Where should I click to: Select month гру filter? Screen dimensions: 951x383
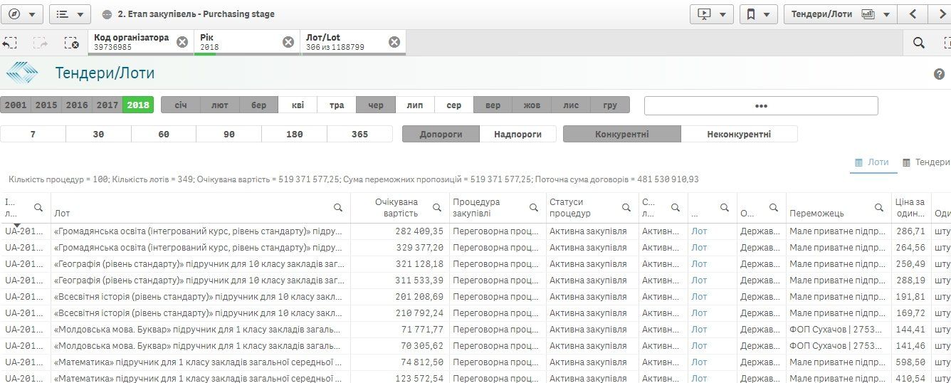610,105
